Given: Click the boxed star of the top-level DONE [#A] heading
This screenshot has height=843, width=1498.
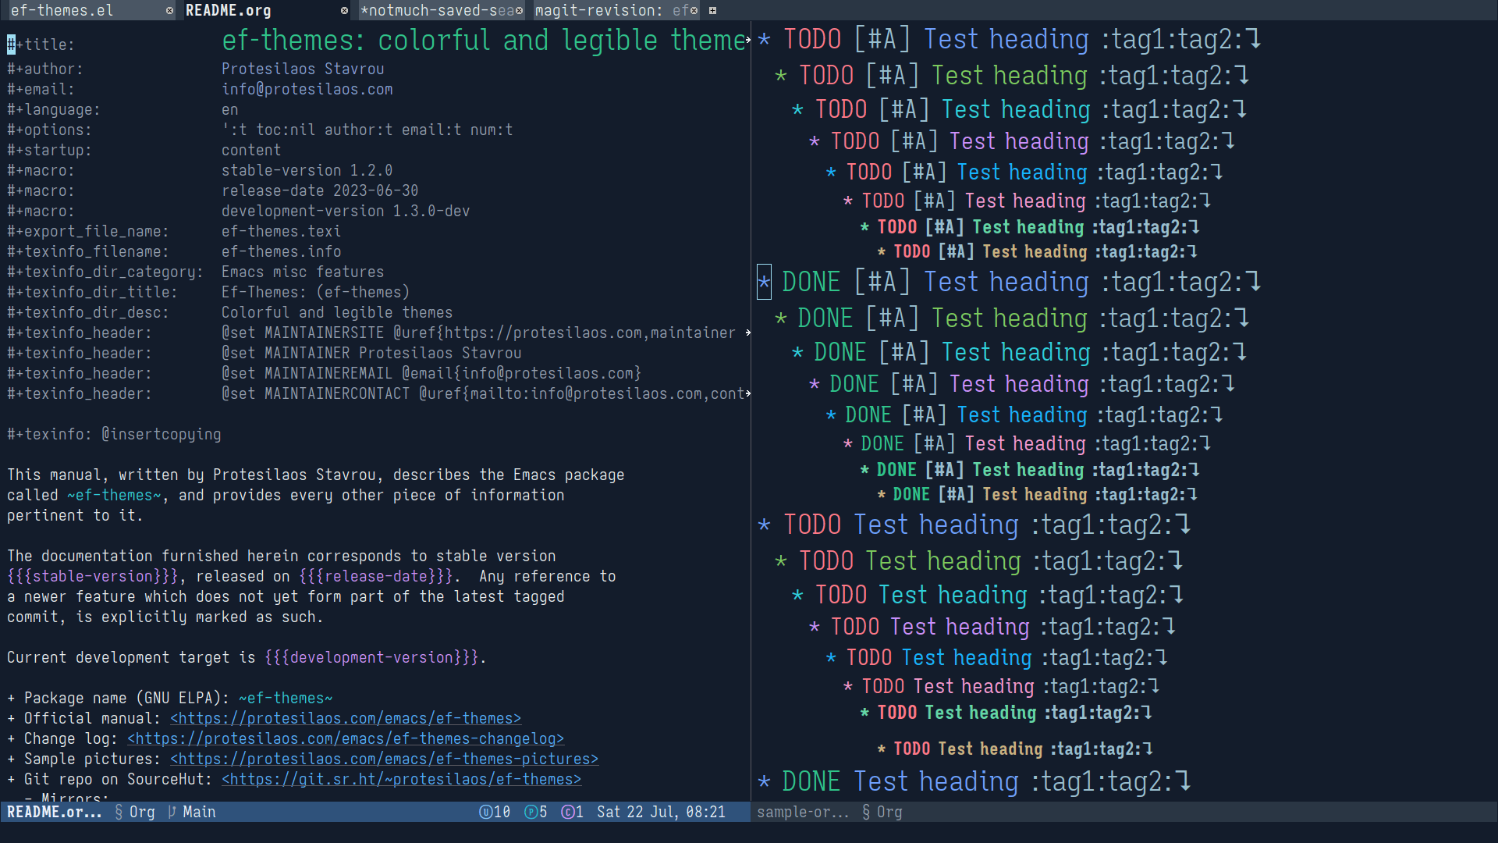Looking at the screenshot, I should 765,282.
